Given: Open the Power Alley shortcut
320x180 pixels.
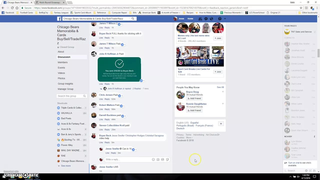Looking at the screenshot, I should pos(67,145).
